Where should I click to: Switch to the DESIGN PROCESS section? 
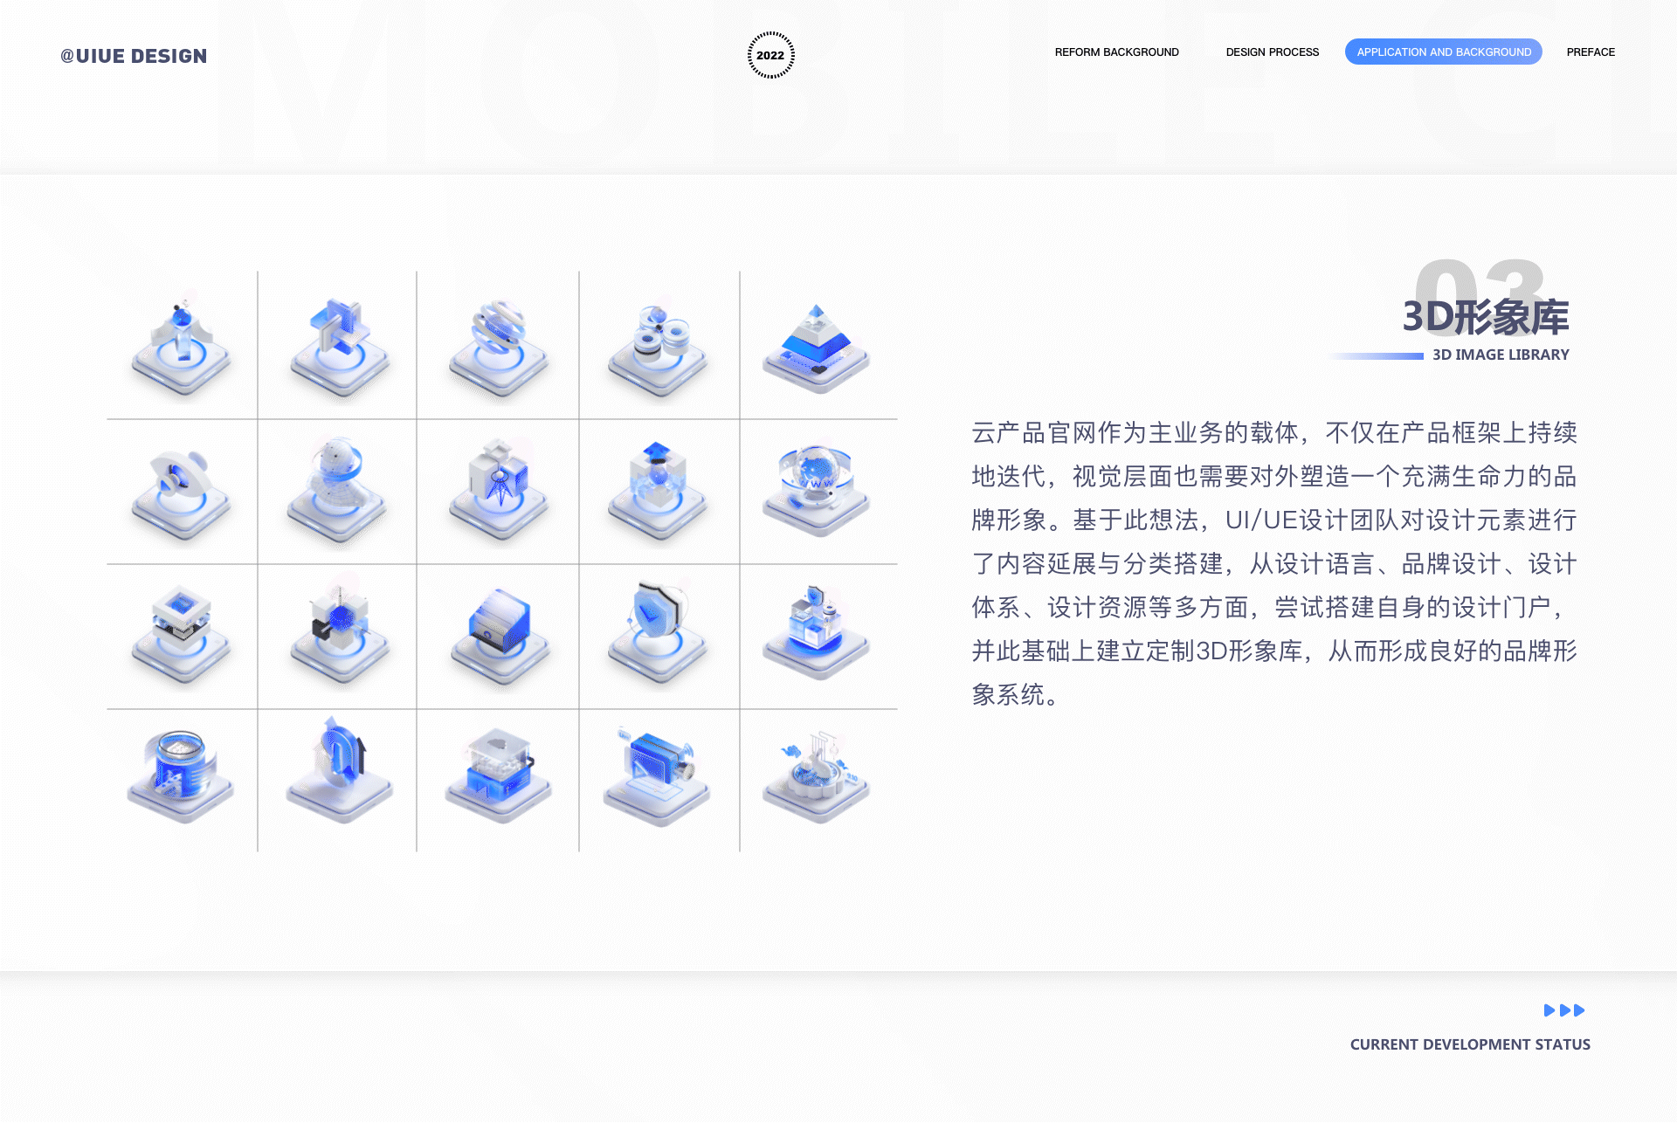[1271, 52]
